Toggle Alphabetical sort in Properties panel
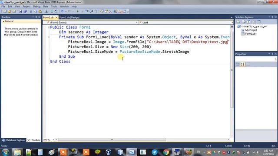This screenshot has height=156, width=278. pos(242,65)
